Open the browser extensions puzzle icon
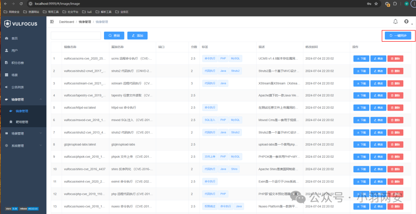416x214 pixels. (395, 4)
